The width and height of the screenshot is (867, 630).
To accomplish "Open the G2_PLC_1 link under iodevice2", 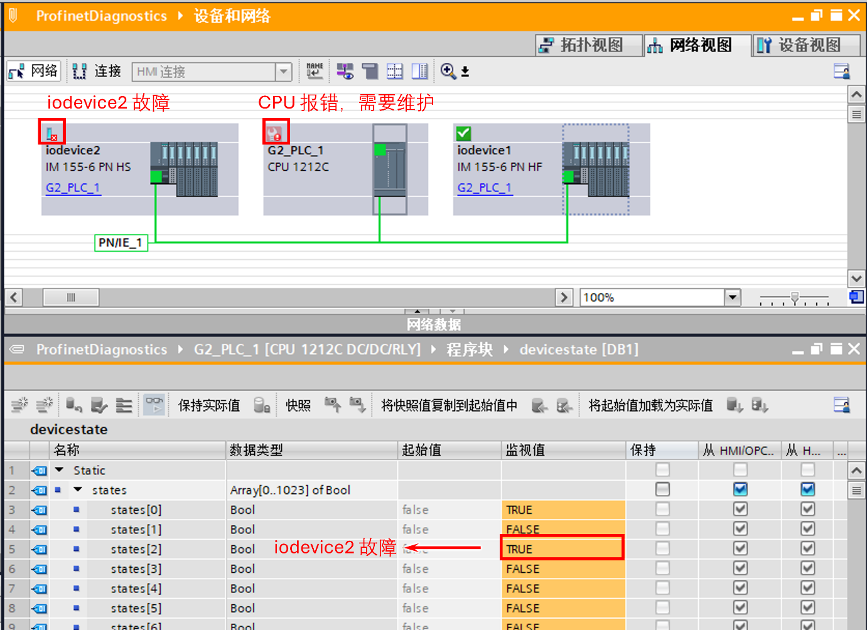I will [x=73, y=187].
